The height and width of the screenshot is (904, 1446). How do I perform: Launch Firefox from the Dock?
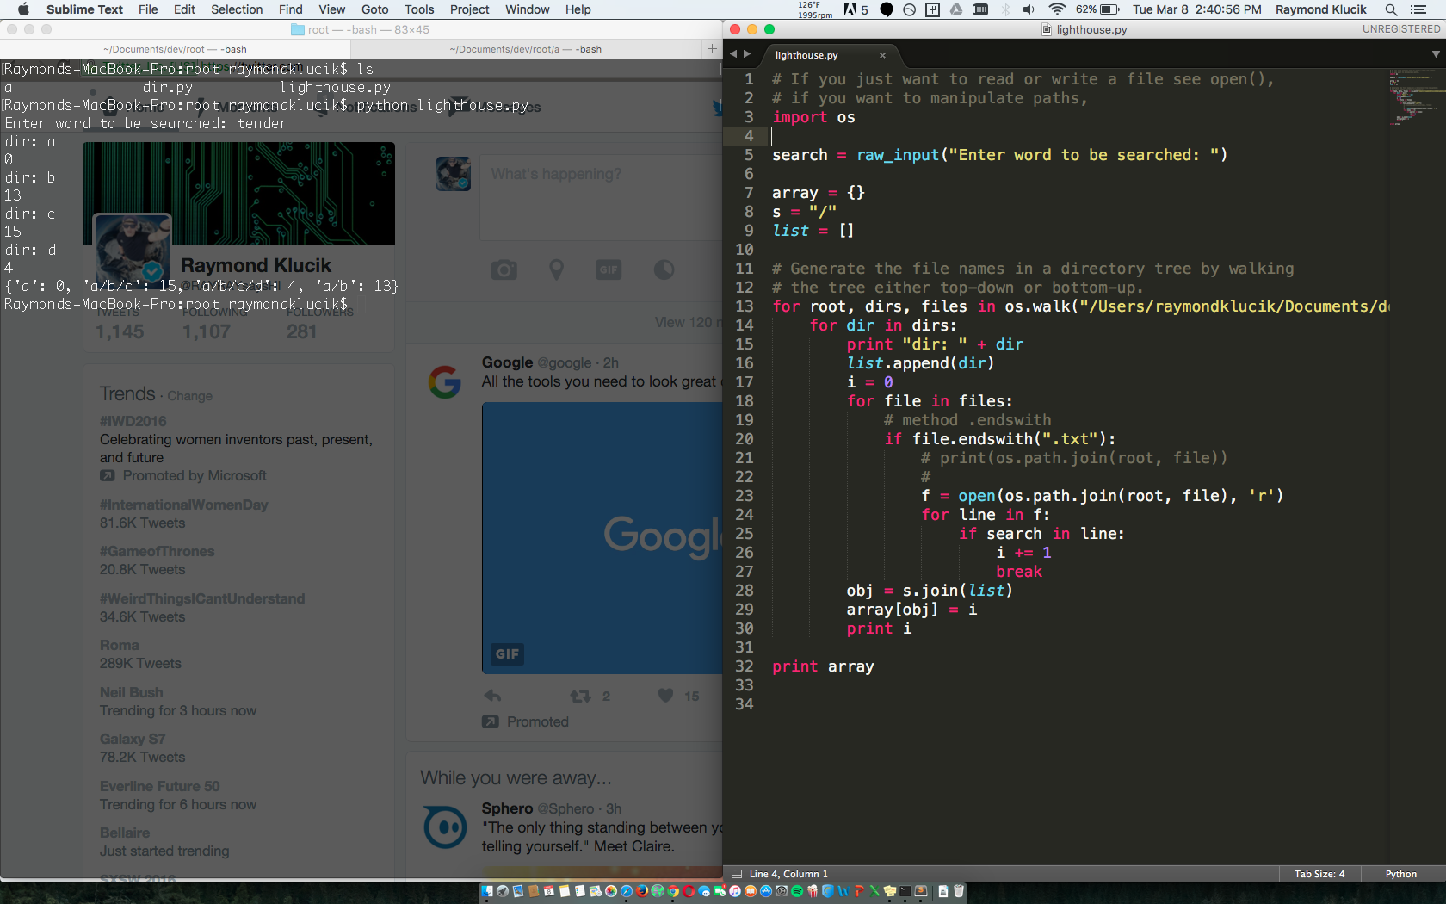642,891
